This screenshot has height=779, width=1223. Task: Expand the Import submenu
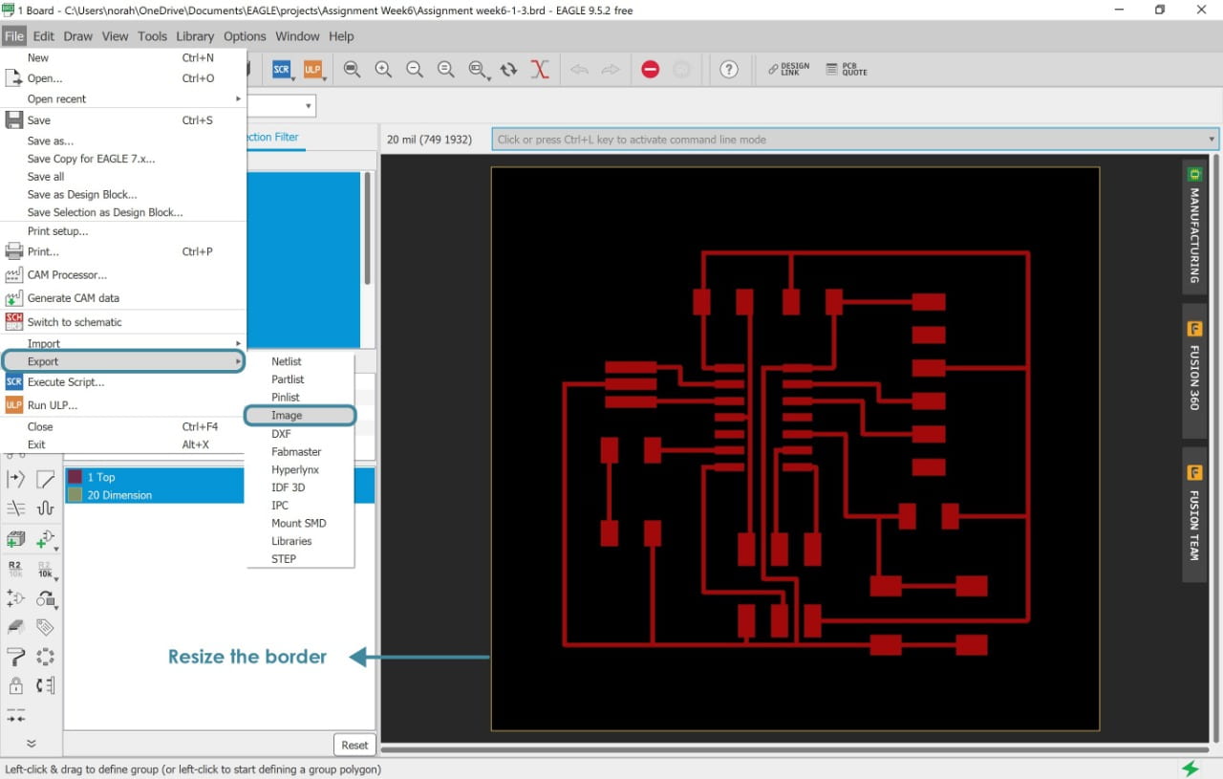click(123, 343)
